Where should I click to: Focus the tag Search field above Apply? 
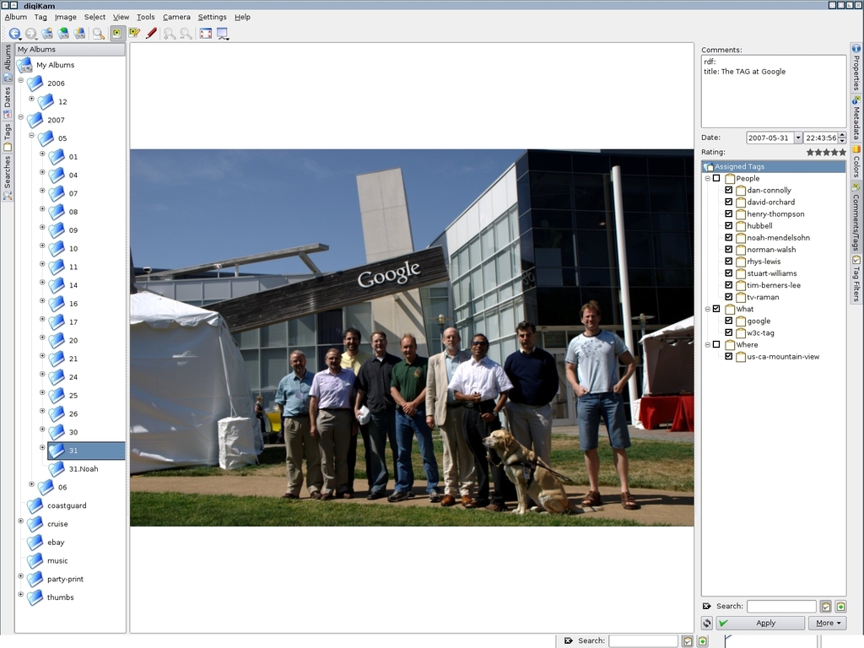pyautogui.click(x=780, y=607)
